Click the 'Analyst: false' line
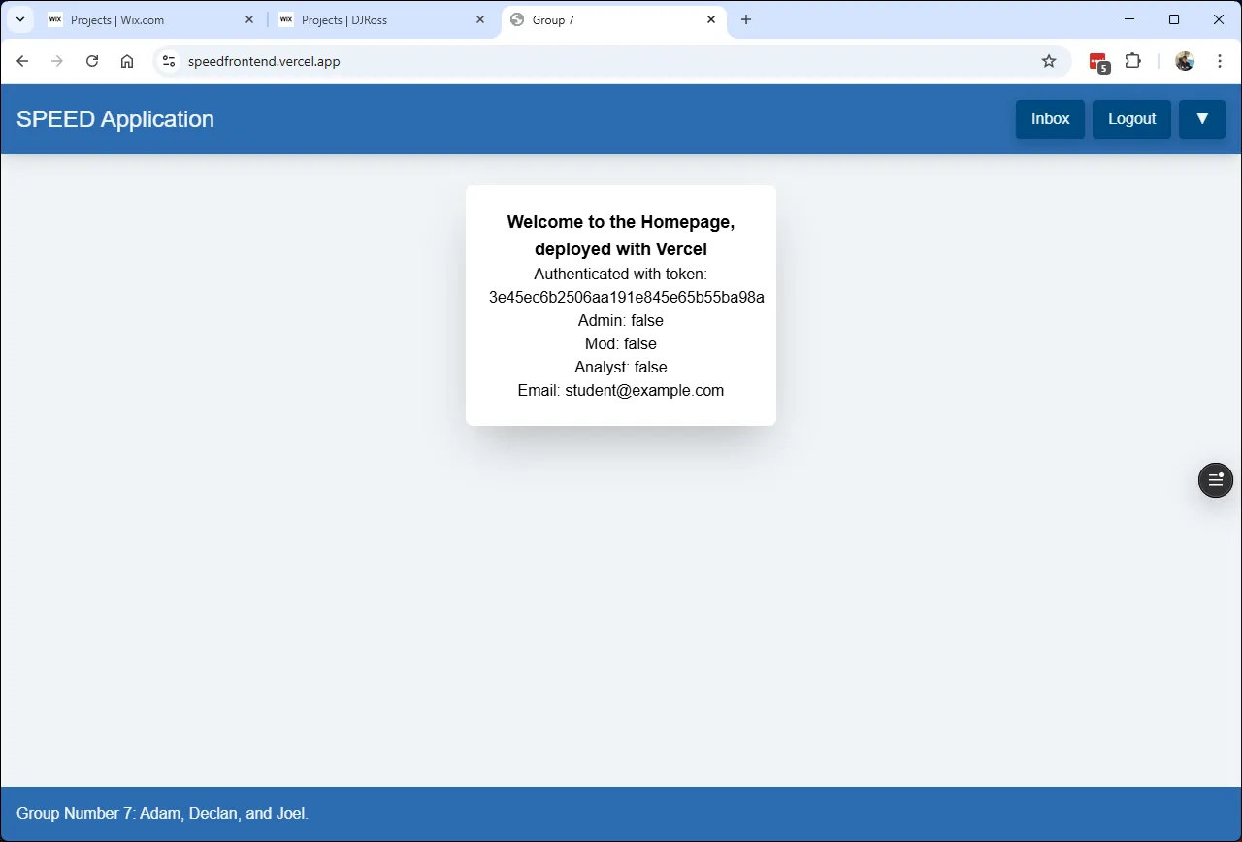This screenshot has height=842, width=1242. click(x=621, y=367)
